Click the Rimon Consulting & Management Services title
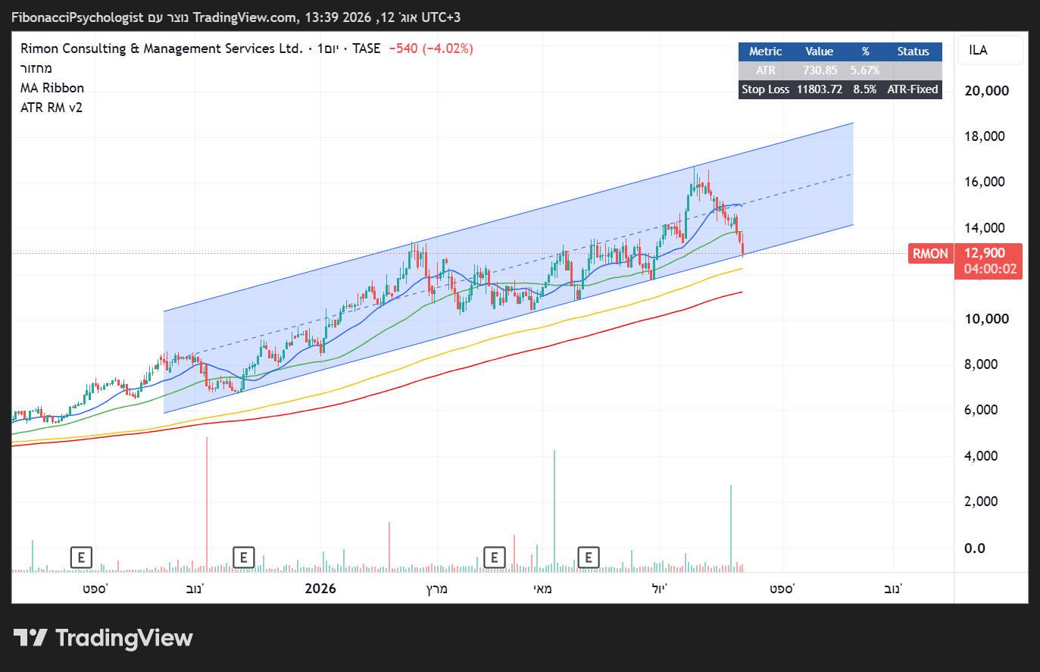Screen dimensions: 1040x672 point(161,48)
